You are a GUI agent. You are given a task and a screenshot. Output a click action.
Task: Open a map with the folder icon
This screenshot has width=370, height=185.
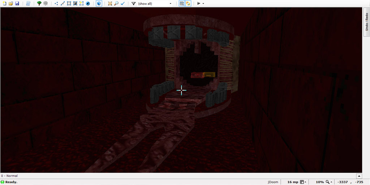coord(10,4)
